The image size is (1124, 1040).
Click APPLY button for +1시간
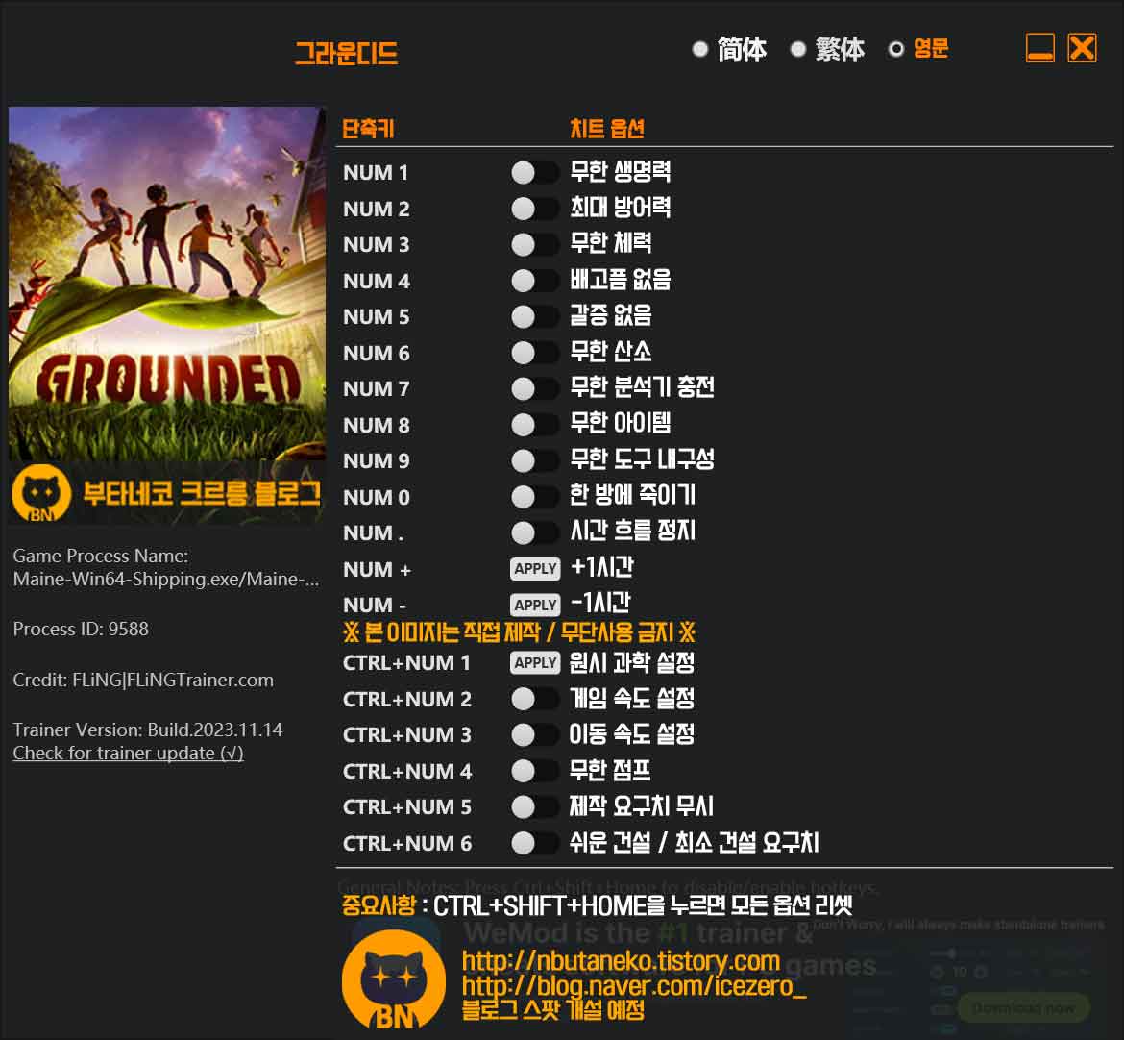pyautogui.click(x=535, y=569)
